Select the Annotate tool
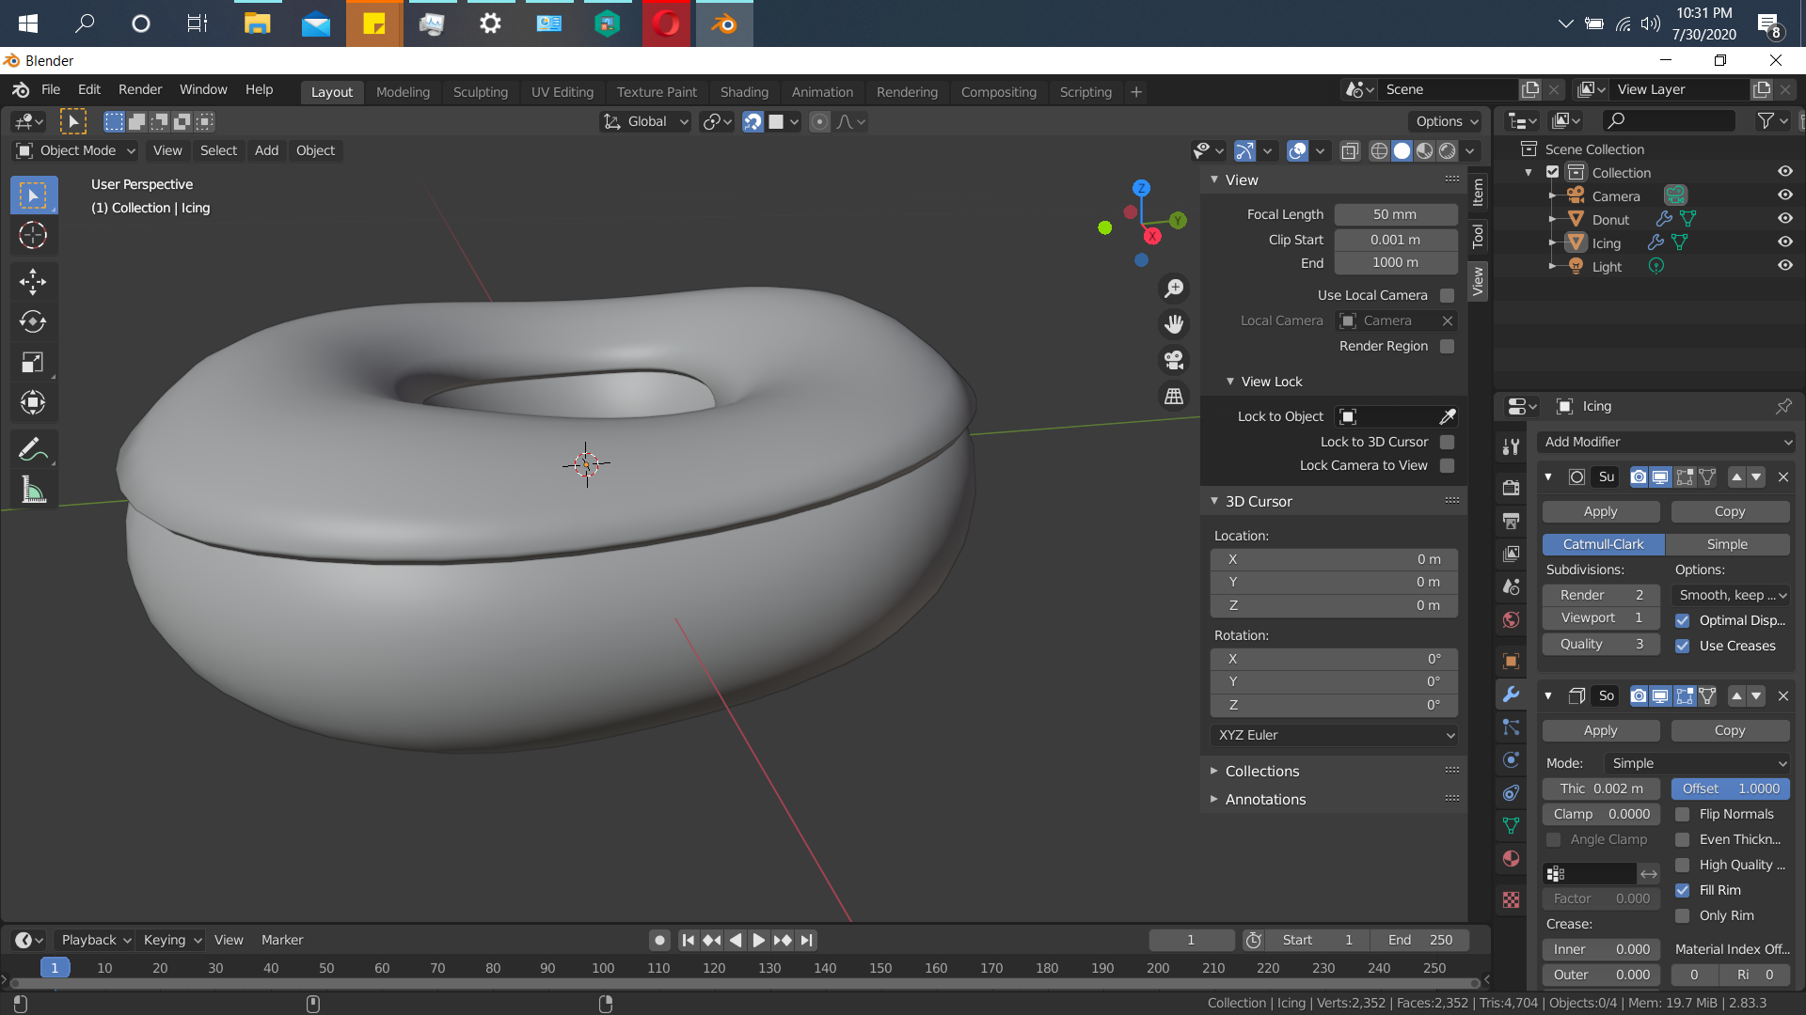 pyautogui.click(x=34, y=449)
